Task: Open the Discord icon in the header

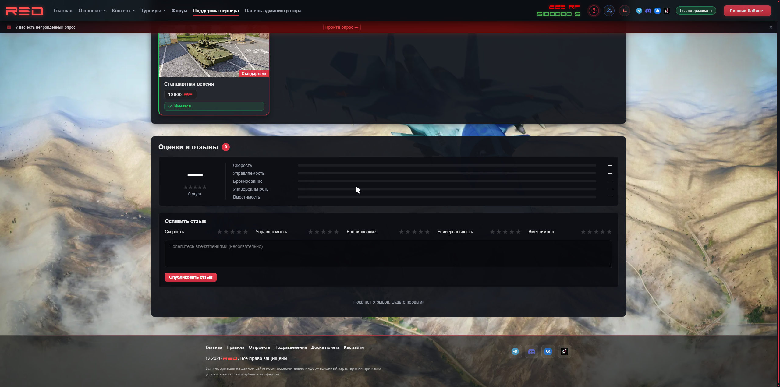Action: click(x=648, y=11)
